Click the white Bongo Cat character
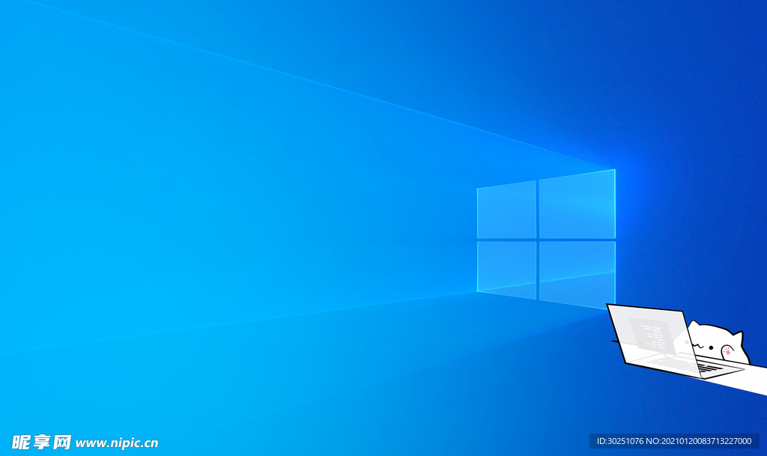The height and width of the screenshot is (456, 767). (717, 343)
